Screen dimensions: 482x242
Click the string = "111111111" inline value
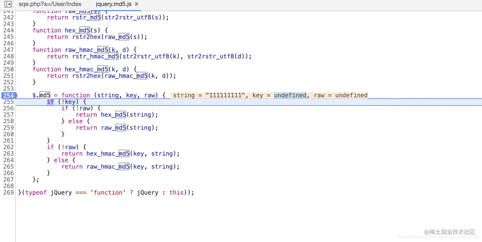point(209,95)
